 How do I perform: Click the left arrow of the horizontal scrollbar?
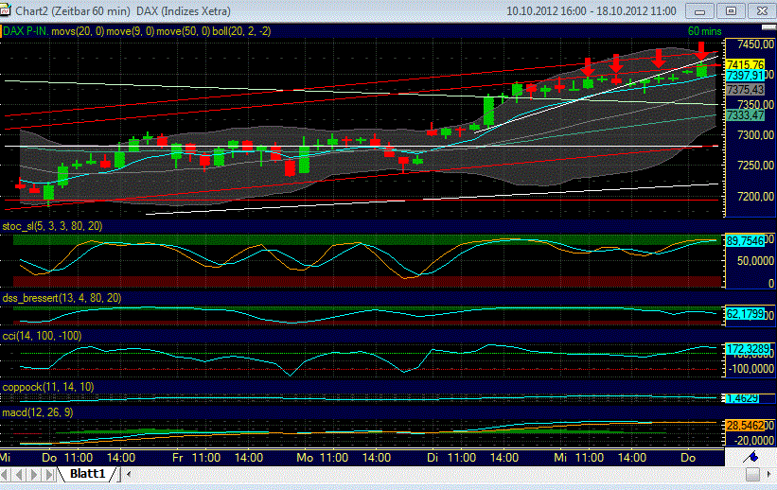129,474
